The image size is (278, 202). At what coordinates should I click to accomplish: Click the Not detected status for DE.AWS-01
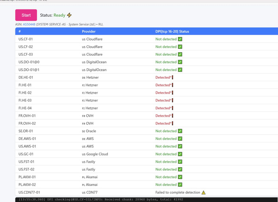166,139
